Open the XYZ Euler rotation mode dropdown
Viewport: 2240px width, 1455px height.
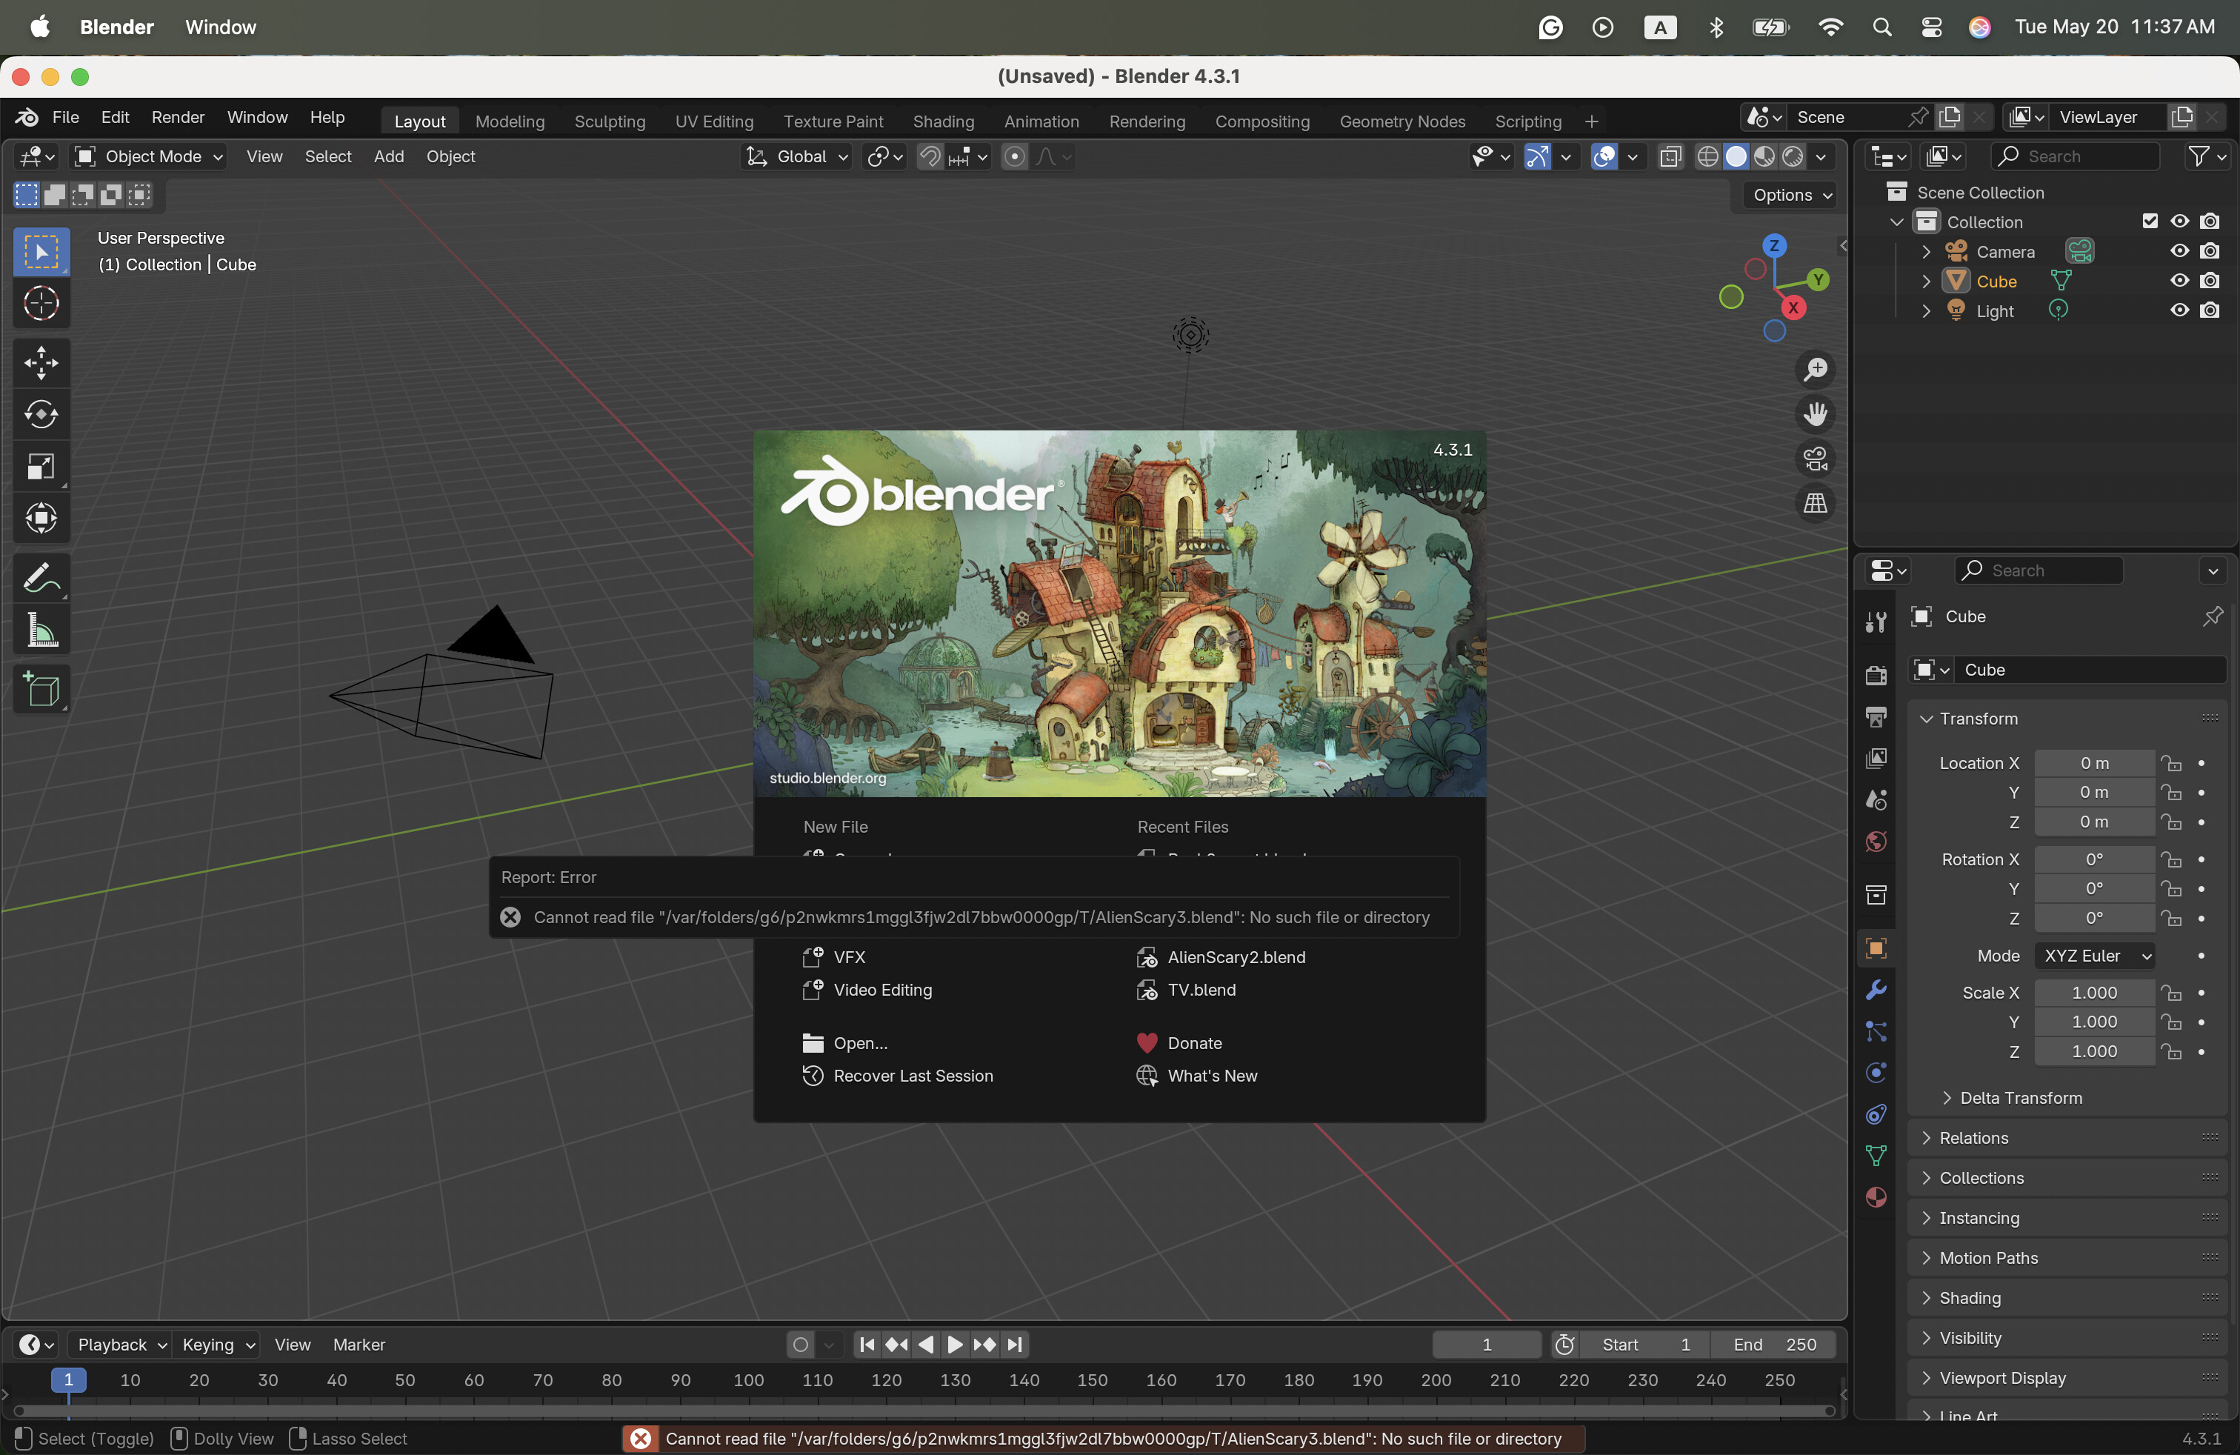(x=2096, y=955)
